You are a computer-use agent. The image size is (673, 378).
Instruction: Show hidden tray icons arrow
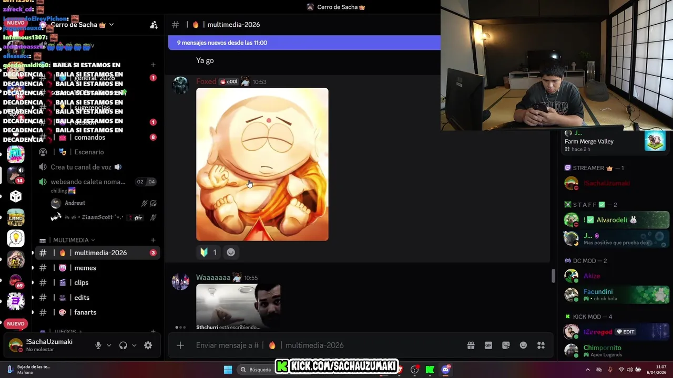[588, 370]
